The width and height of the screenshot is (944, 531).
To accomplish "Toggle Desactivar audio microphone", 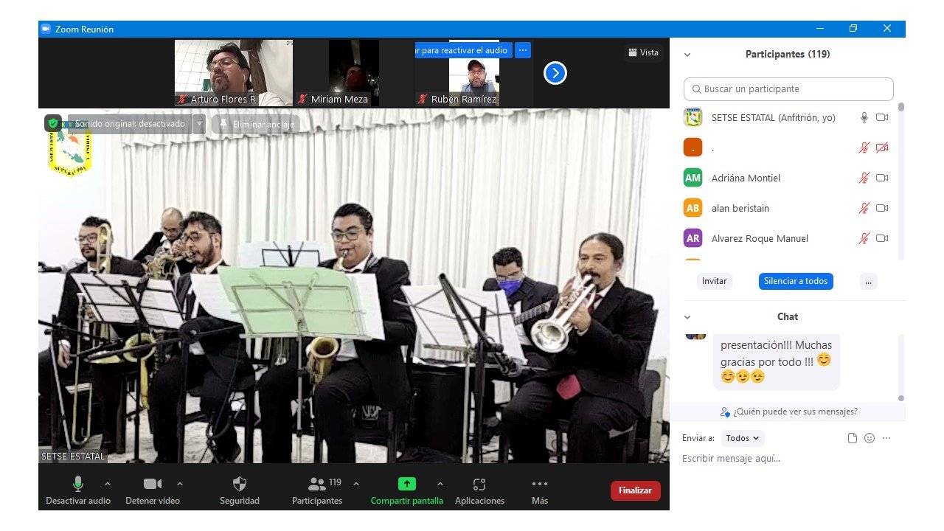I will pos(77,485).
